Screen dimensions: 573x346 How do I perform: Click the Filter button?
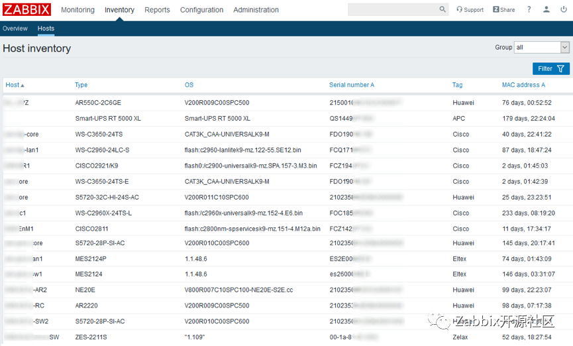coord(550,69)
